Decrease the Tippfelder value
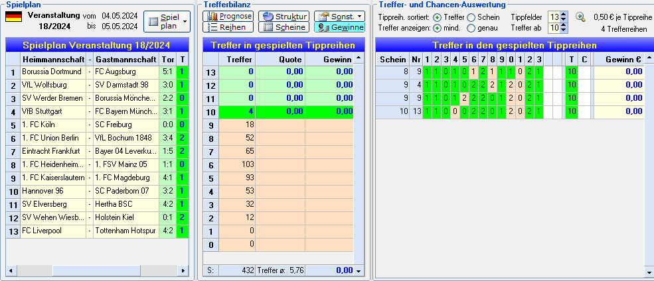The image size is (654, 281). click(x=564, y=20)
